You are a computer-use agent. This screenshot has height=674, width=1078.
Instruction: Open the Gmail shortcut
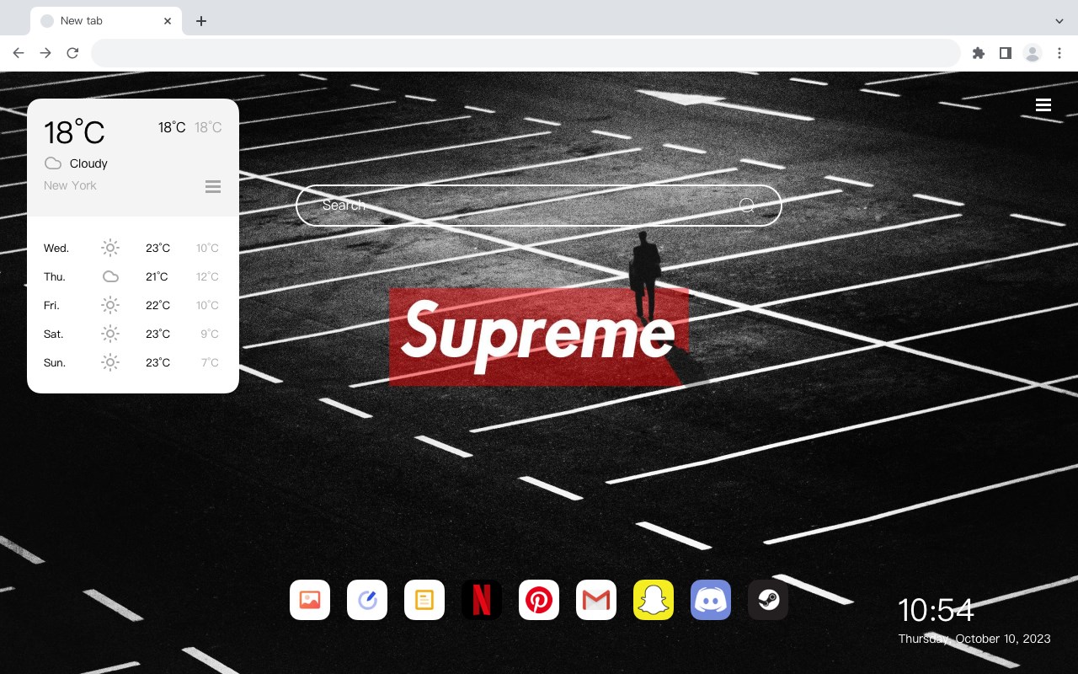(x=596, y=600)
